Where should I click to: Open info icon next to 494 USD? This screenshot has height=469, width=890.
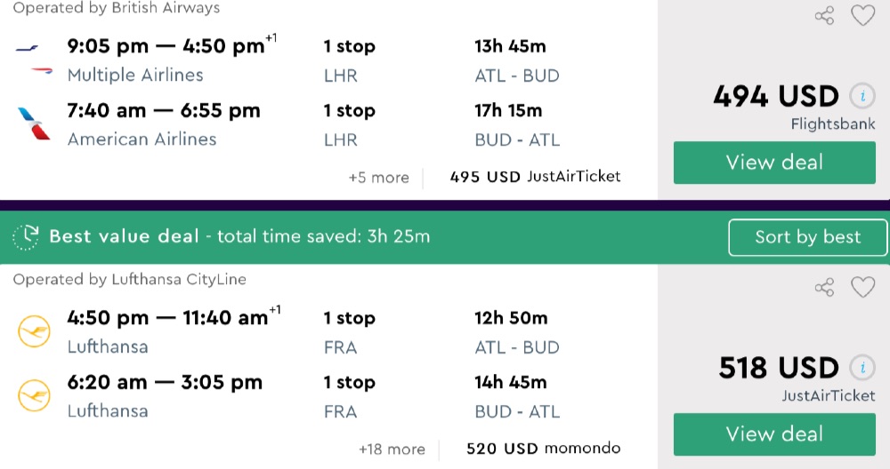pyautogui.click(x=861, y=95)
